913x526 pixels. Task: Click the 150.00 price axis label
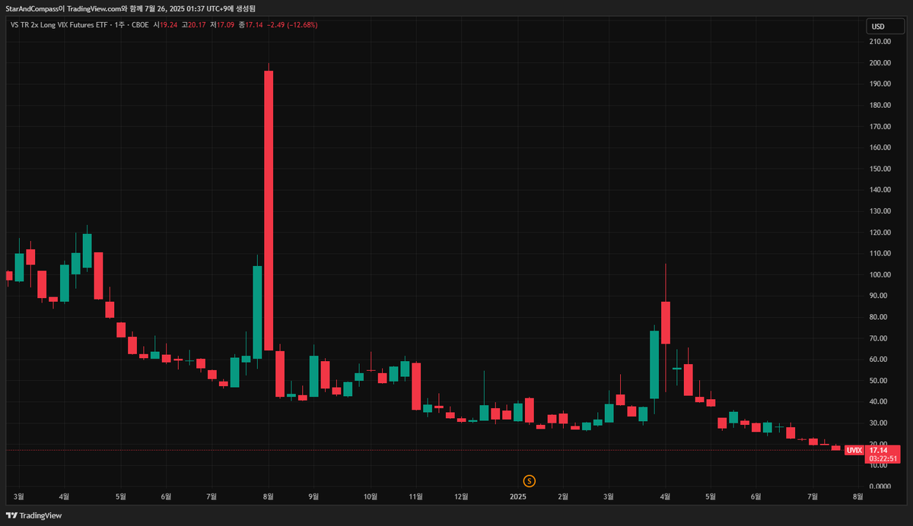(x=880, y=169)
